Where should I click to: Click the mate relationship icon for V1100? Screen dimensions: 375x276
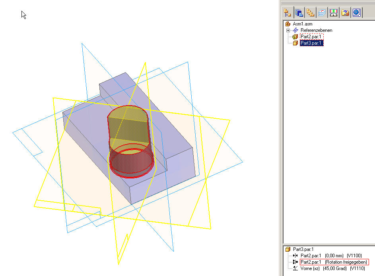[295, 256]
